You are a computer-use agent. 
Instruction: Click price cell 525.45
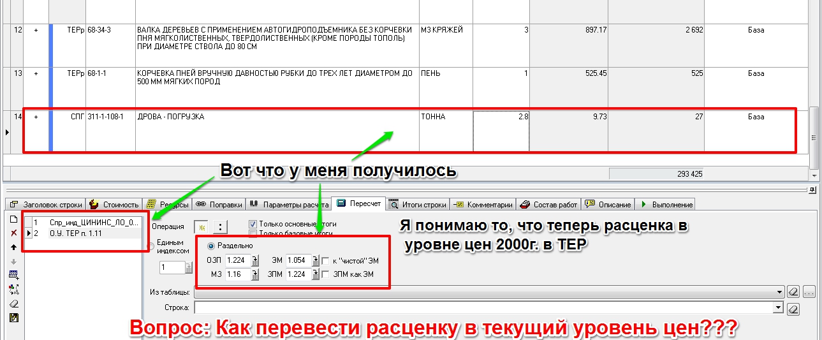point(569,88)
